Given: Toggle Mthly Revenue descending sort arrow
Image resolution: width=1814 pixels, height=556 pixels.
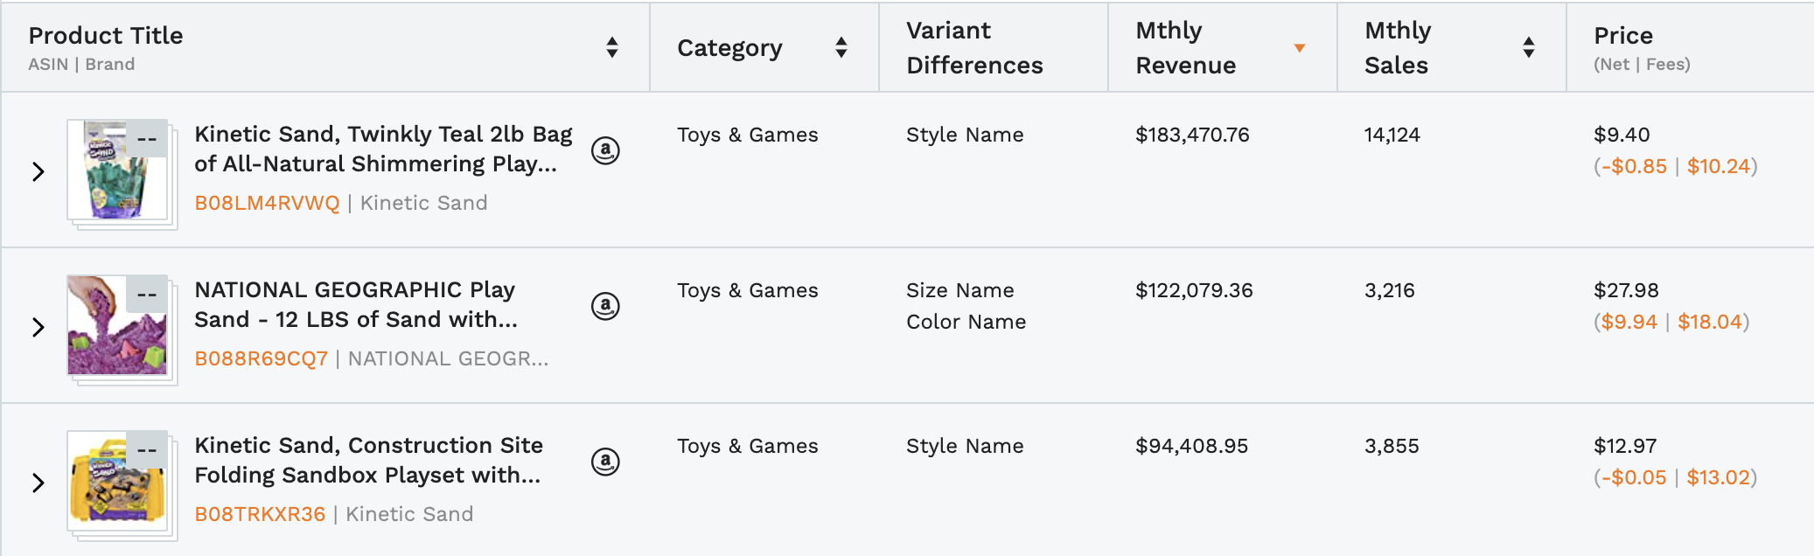Looking at the screenshot, I should coord(1300,48).
